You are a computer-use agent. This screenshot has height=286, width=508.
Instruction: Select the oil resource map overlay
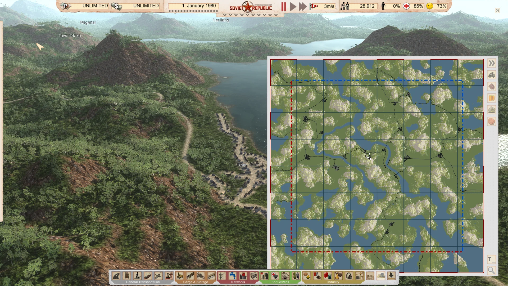click(491, 98)
